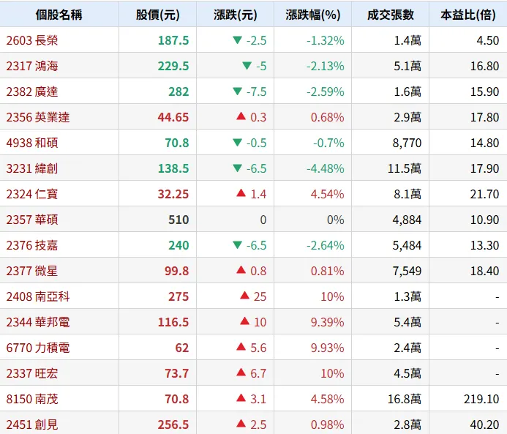Screen dimensions: 507x434
Task: Click the 219.10 P/E ratio for 南茂
Action: (x=481, y=399)
